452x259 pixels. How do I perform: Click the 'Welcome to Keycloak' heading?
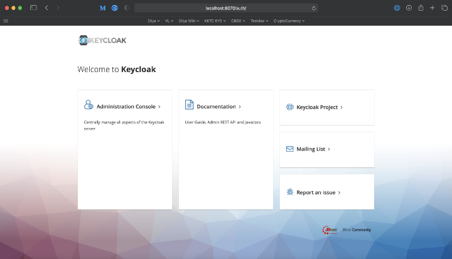pos(117,70)
